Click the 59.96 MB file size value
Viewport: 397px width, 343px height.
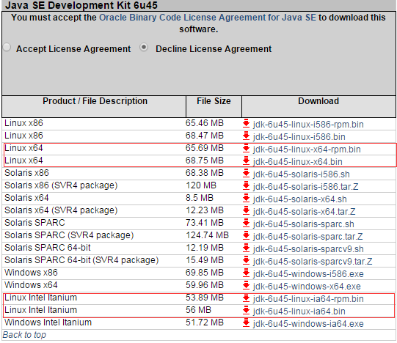tap(205, 285)
